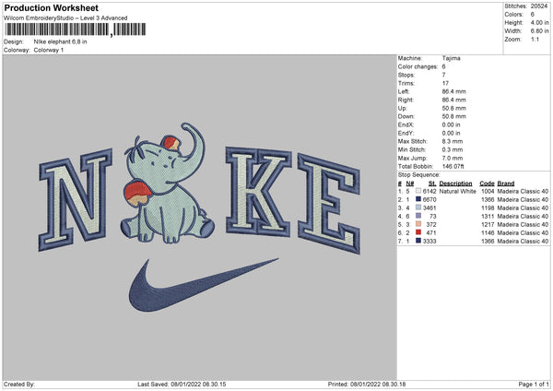Click the Max Jump value '7.0 mm'

pyautogui.click(x=453, y=158)
